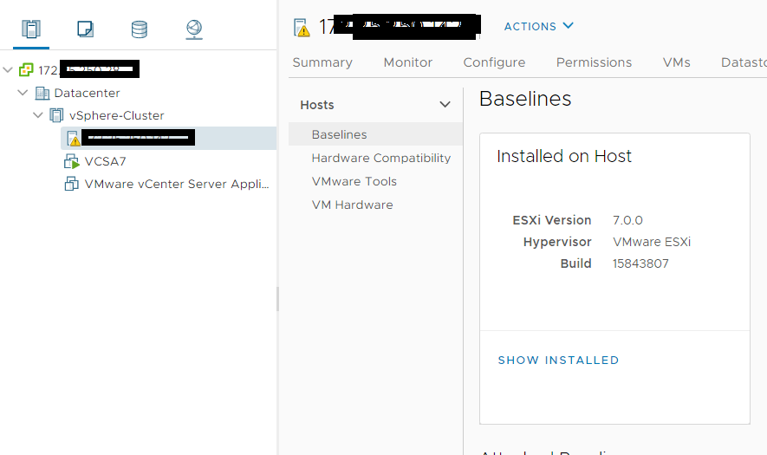Open the Storage inventory view

tap(140, 29)
